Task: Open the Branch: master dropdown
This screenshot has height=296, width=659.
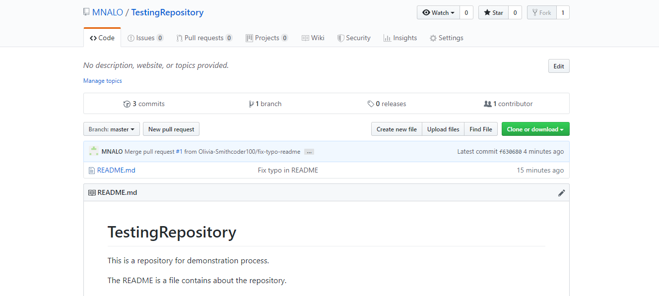Action: [x=112, y=129]
